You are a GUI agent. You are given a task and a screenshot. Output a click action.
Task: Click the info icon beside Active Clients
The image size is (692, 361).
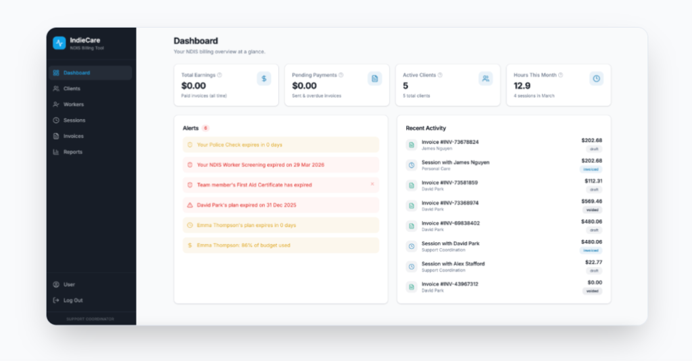440,75
